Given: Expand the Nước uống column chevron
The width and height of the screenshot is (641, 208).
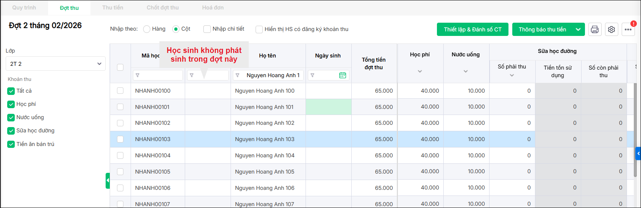Looking at the screenshot, I should pyautogui.click(x=466, y=71).
